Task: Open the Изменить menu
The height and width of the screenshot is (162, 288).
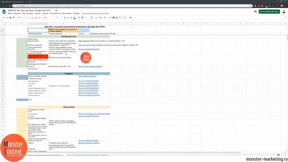Action: pos(17,13)
